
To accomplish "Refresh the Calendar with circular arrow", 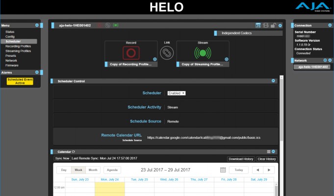I will coord(74,152).
